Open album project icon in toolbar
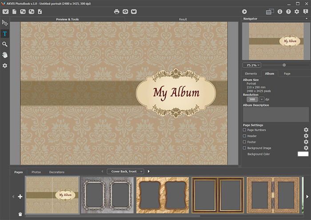Screen dimensions: 311x220 point(23,12)
